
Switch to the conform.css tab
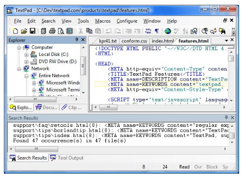[x=134, y=41]
